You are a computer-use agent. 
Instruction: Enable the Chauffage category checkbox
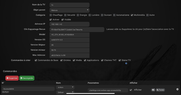point(51,15)
